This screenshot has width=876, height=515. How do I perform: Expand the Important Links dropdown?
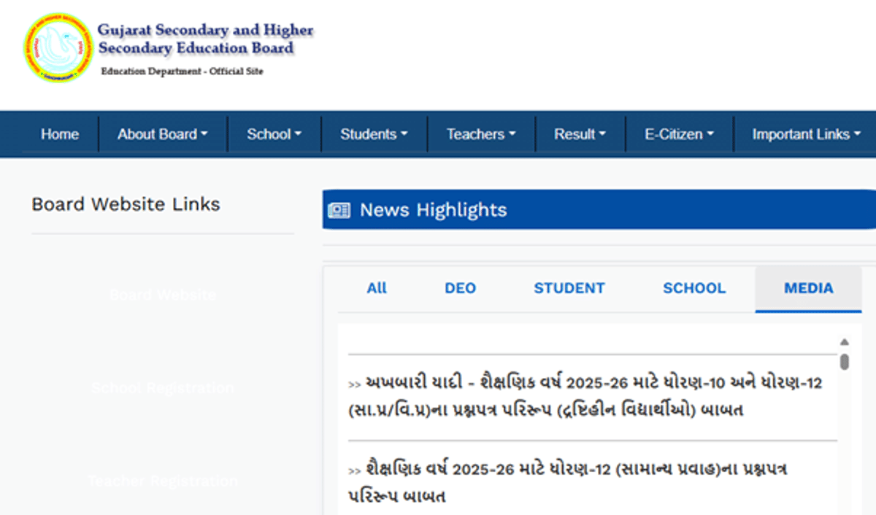click(806, 133)
